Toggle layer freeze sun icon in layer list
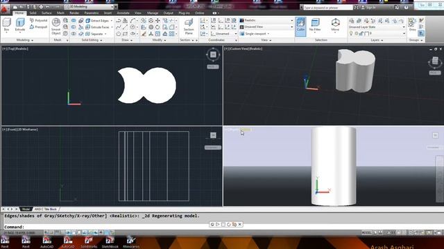 [356, 34]
